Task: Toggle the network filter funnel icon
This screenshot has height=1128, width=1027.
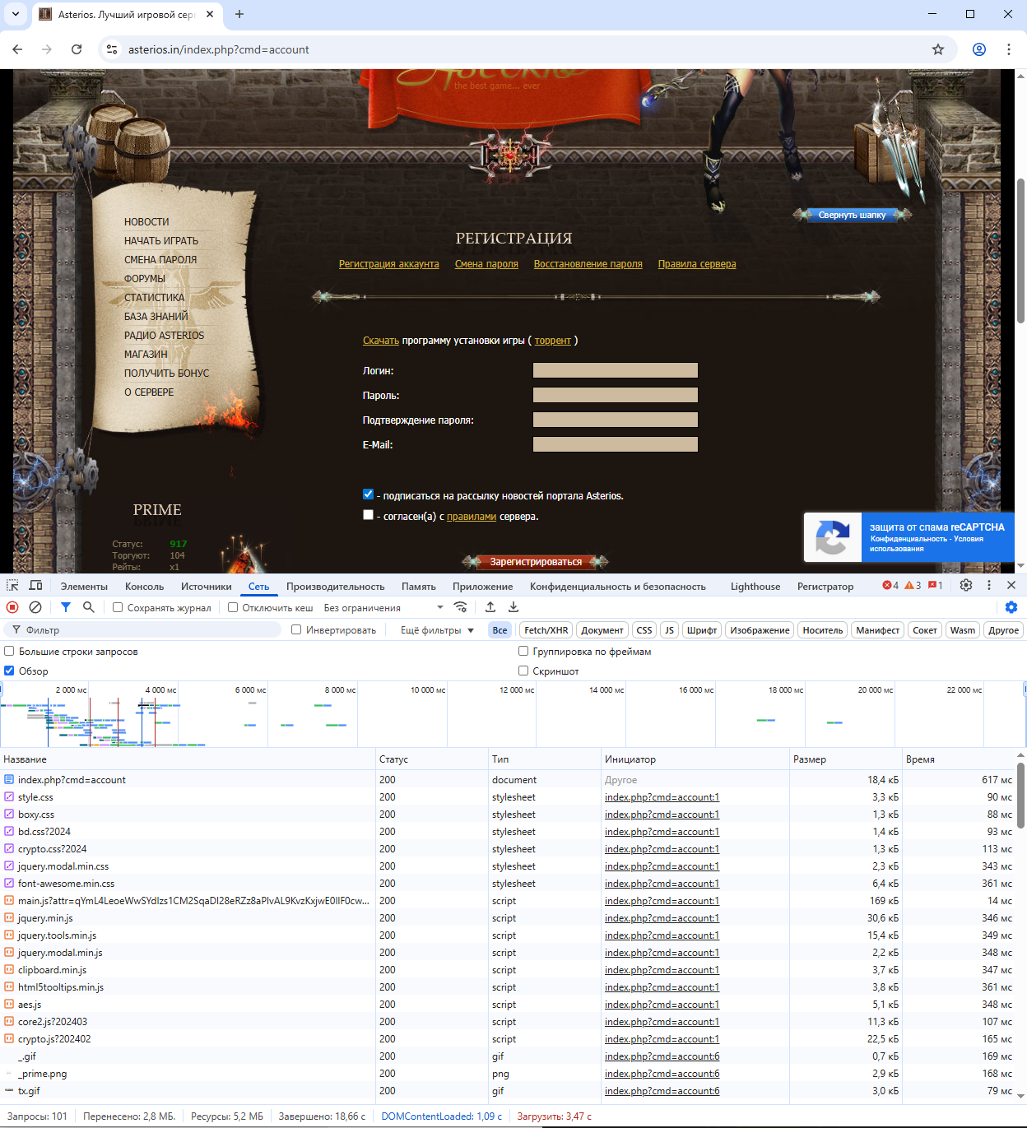Action: pyautogui.click(x=66, y=607)
